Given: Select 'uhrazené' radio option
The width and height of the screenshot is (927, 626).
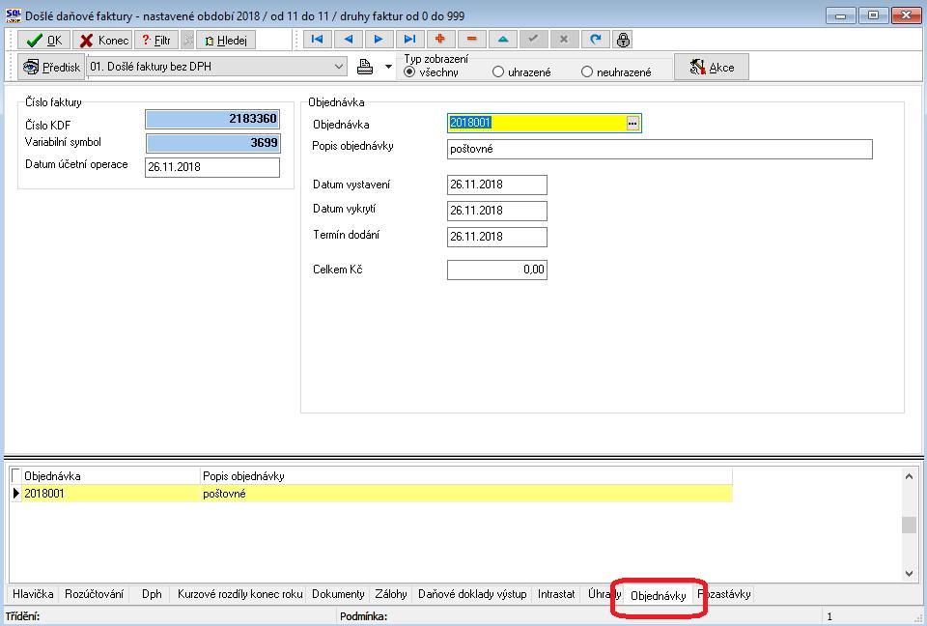Looking at the screenshot, I should point(498,72).
